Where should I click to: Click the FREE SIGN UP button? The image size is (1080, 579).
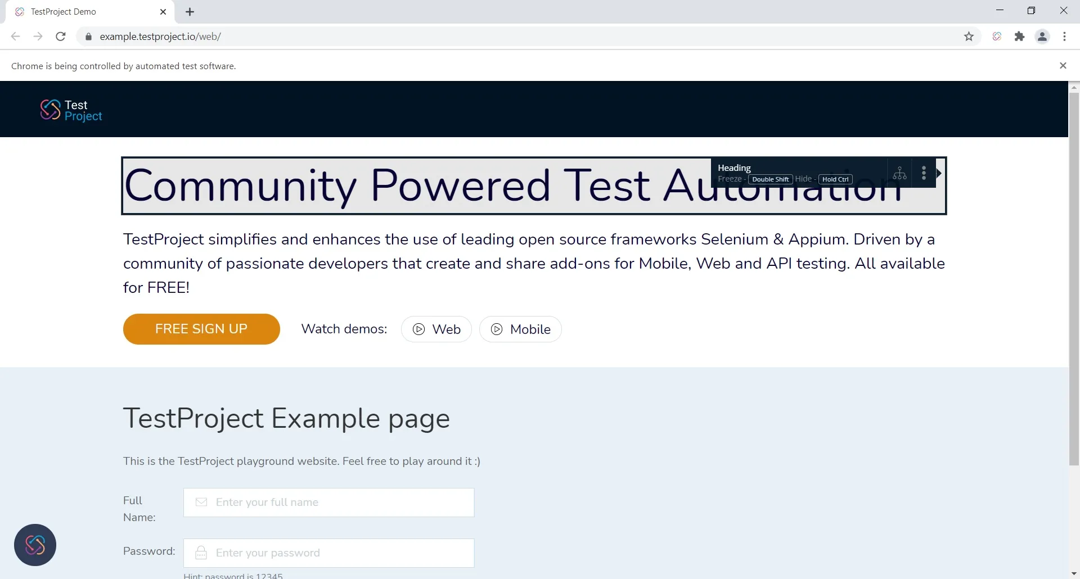click(x=201, y=329)
